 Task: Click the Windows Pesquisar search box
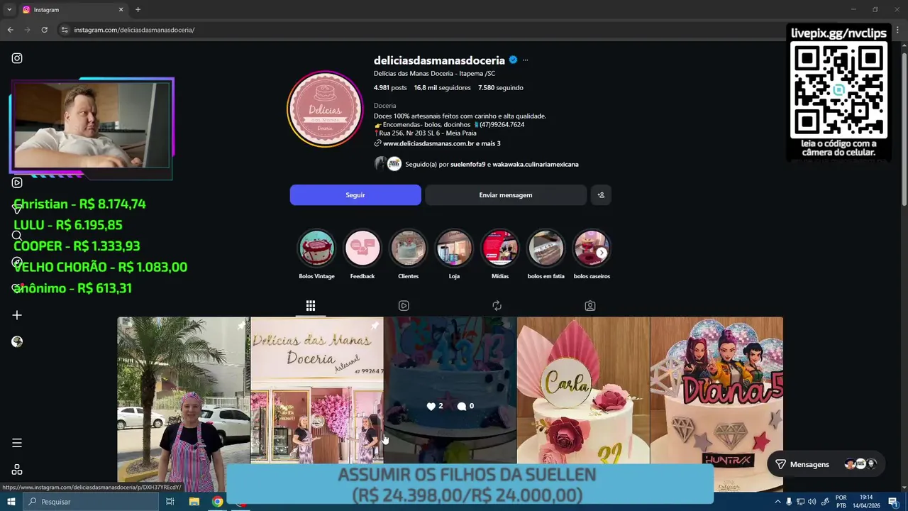pos(90,502)
